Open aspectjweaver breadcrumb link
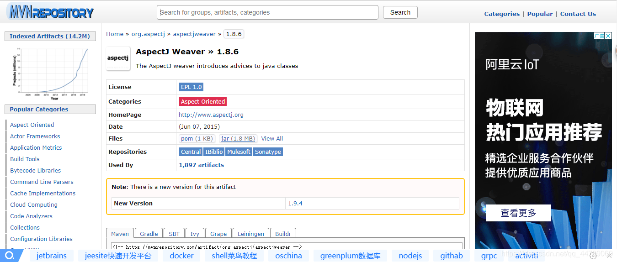 pos(194,34)
